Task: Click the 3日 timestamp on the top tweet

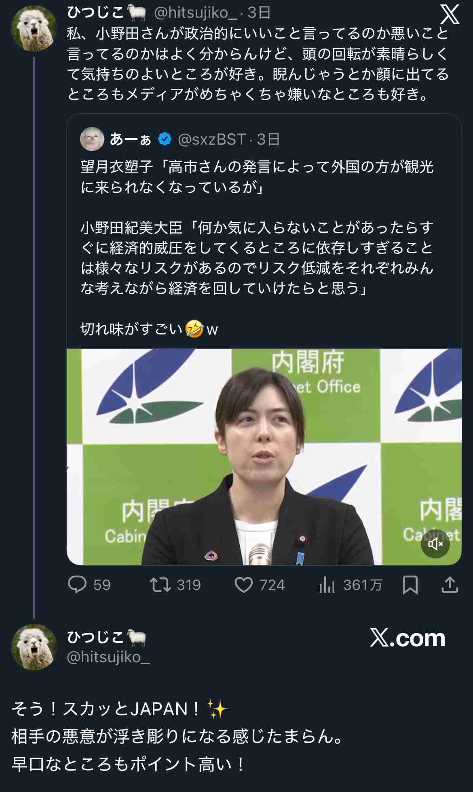Action: pos(258,13)
